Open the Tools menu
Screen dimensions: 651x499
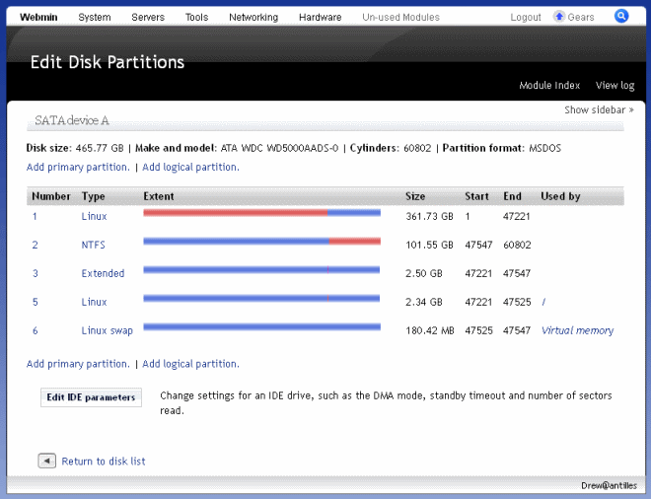coord(196,17)
